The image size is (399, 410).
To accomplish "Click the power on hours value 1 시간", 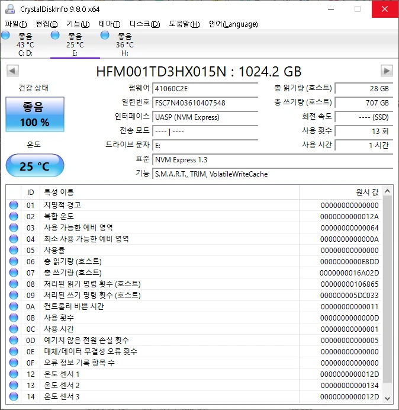I will 363,145.
